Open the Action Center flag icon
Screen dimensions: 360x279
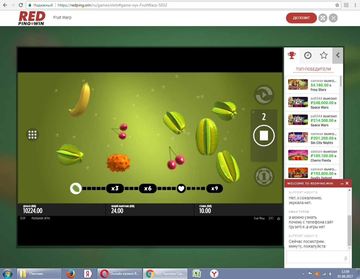[310, 274]
